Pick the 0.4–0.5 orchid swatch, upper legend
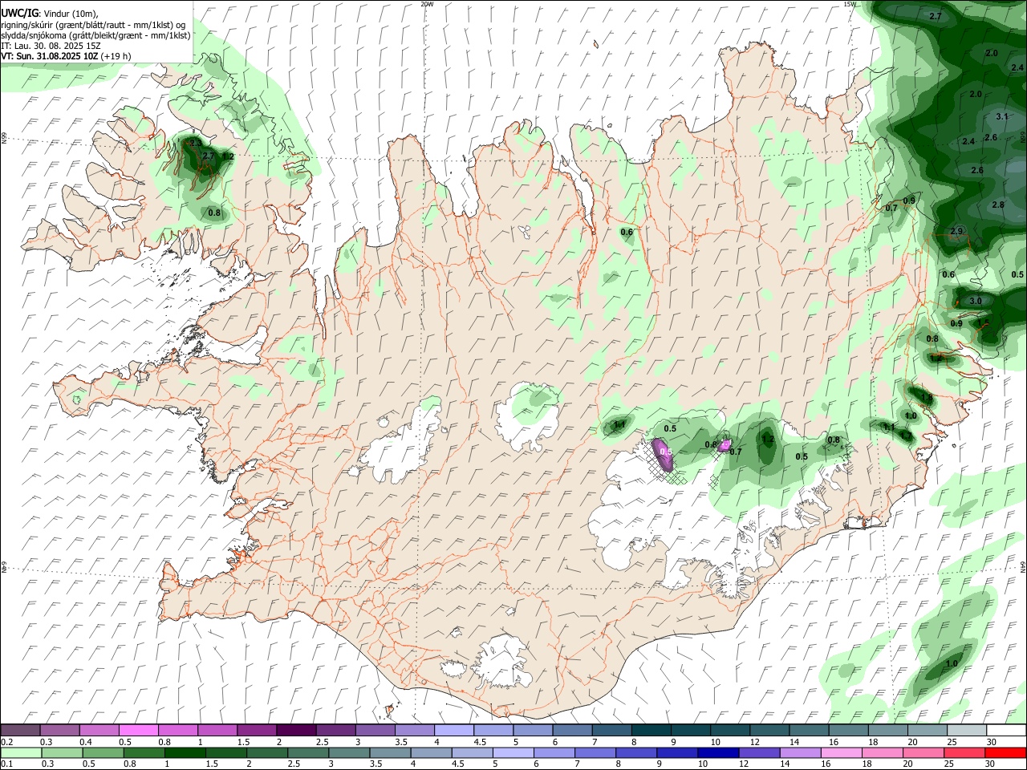This screenshot has height=770, width=1027. pyautogui.click(x=99, y=731)
